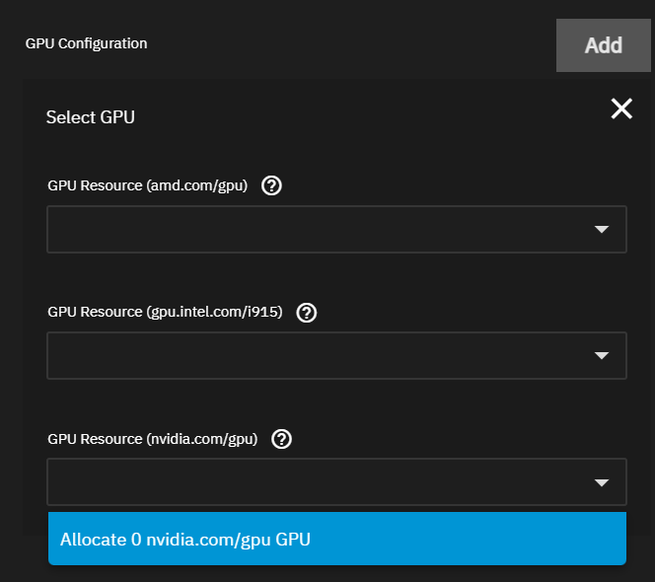
Task: Show help for amd.com/gpu resource
Action: pos(271,185)
